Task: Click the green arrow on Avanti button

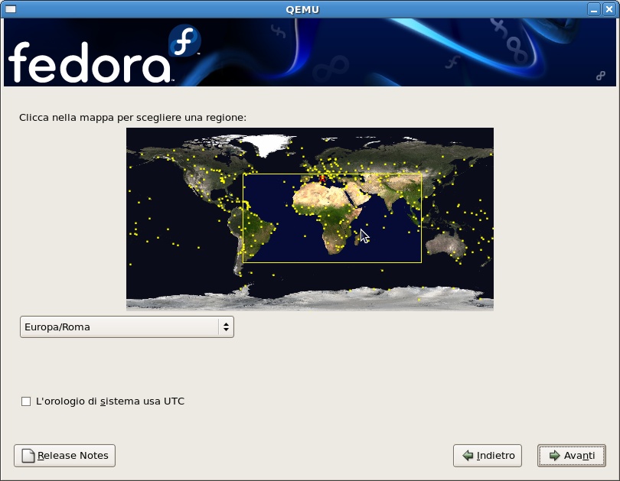Action: coord(554,455)
